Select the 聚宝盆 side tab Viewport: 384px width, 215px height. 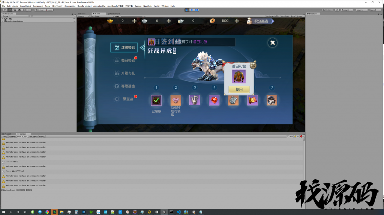click(124, 99)
